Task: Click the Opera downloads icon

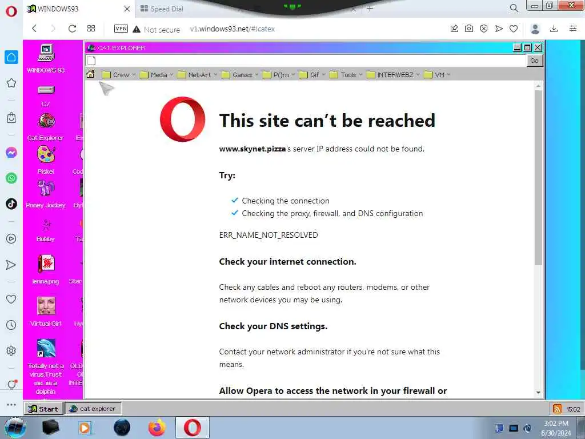Action: (x=554, y=29)
